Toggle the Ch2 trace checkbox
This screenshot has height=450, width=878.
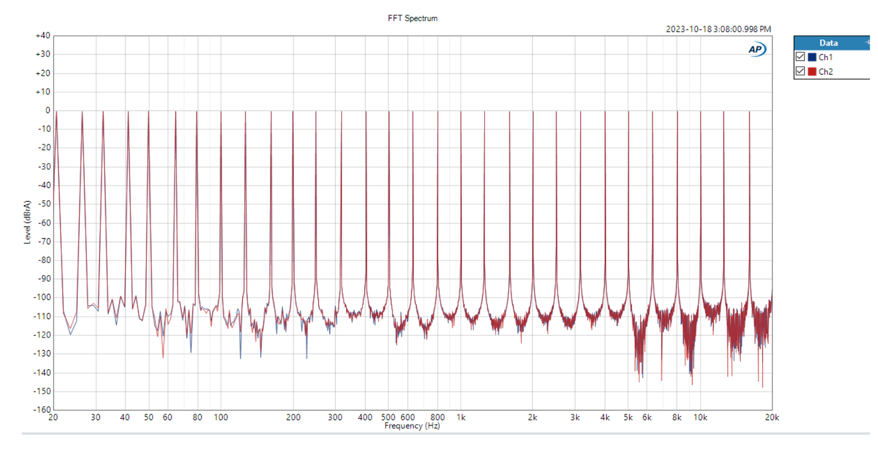[x=800, y=71]
